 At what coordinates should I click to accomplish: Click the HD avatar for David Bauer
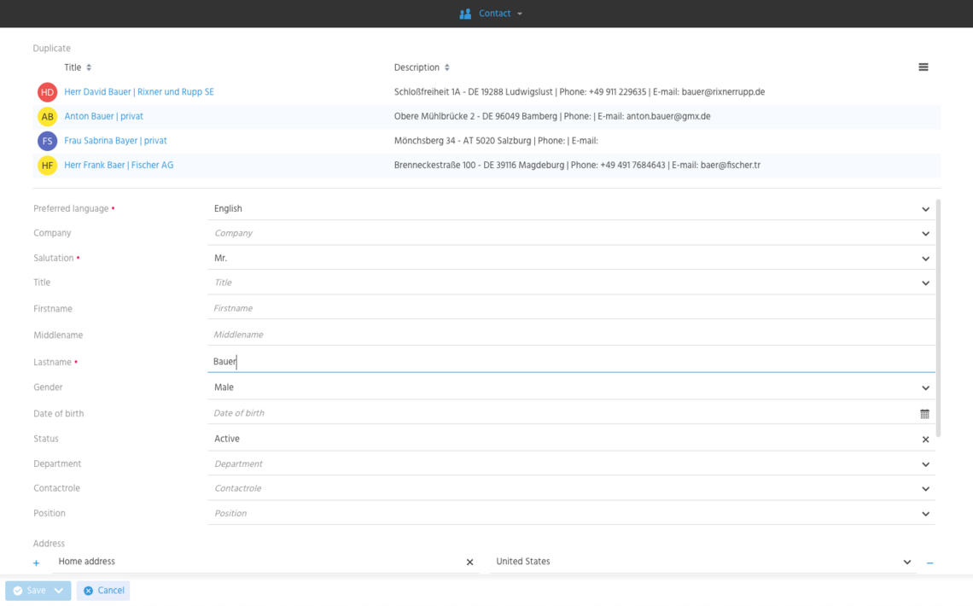point(47,92)
